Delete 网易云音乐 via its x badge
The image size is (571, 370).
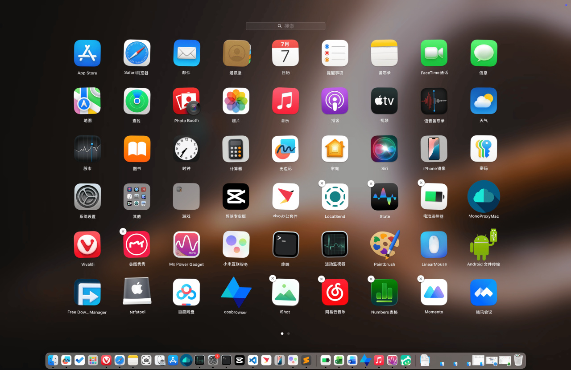click(321, 279)
